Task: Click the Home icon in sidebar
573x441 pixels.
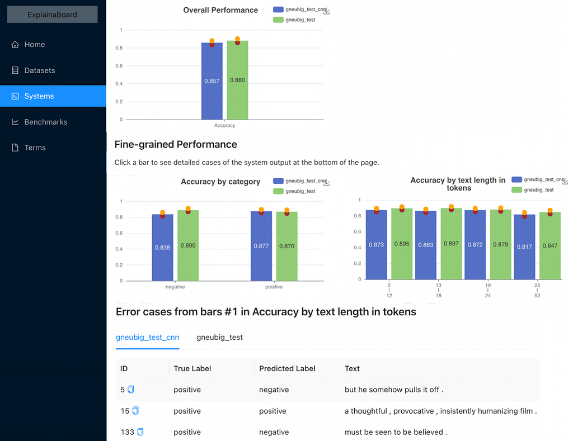Action: click(x=15, y=45)
